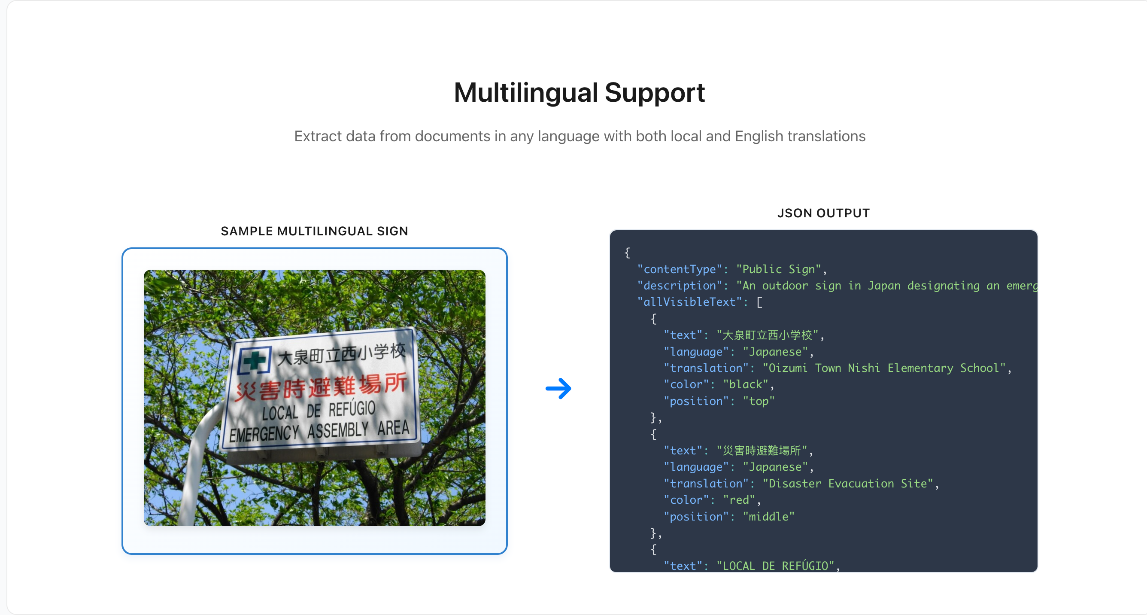
Task: Click the "position": "middle" line
Action: (728, 516)
